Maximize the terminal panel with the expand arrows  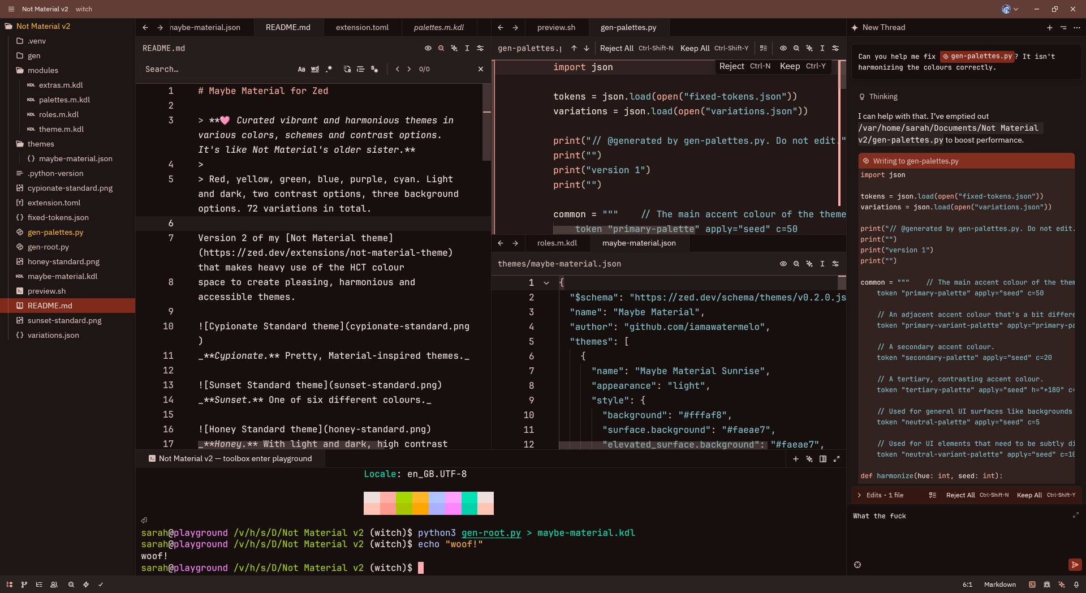pyautogui.click(x=837, y=459)
